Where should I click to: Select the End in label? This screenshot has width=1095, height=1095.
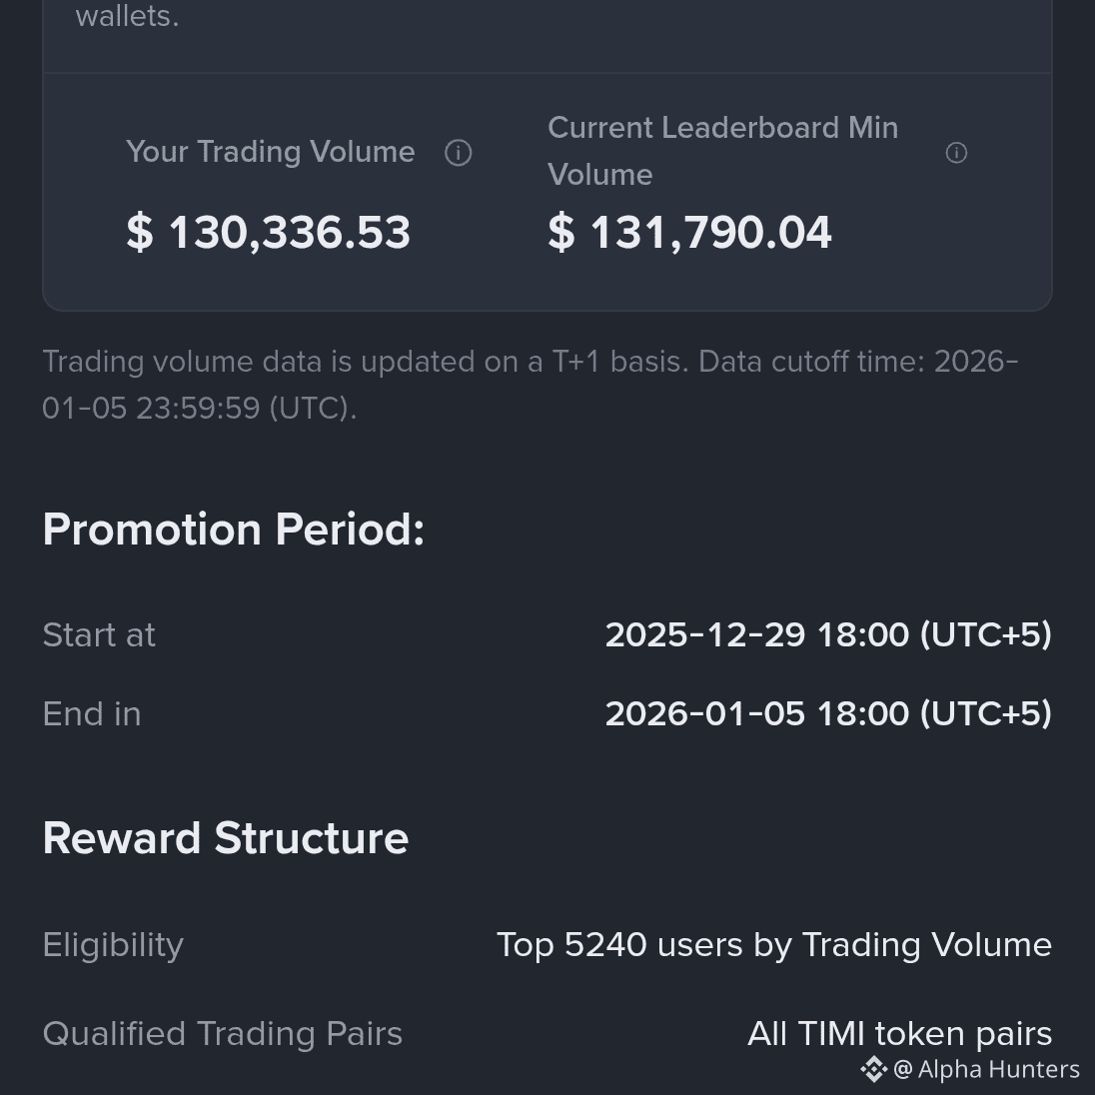(92, 713)
